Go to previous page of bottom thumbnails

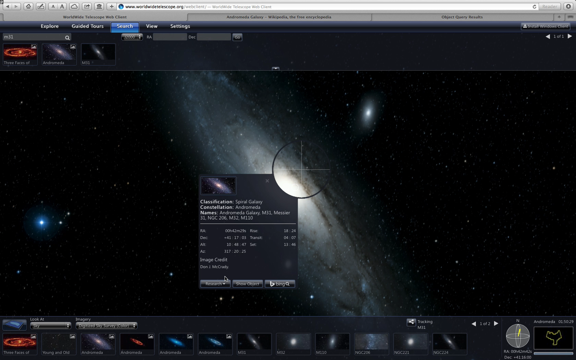click(474, 324)
